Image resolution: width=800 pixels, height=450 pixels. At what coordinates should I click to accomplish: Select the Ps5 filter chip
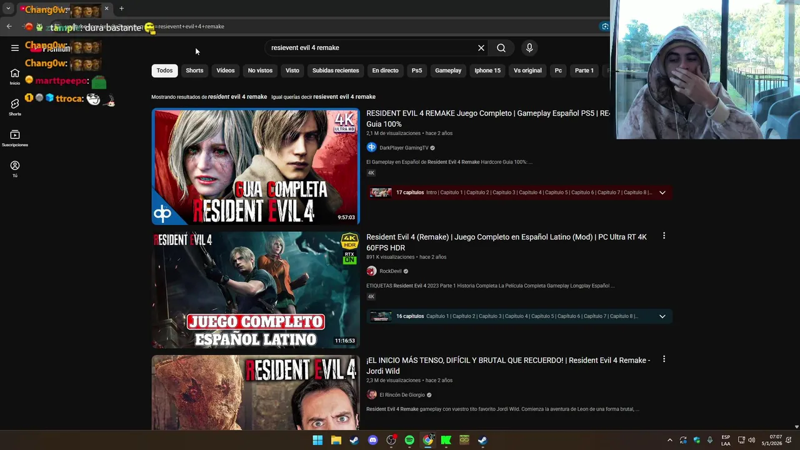[417, 71]
